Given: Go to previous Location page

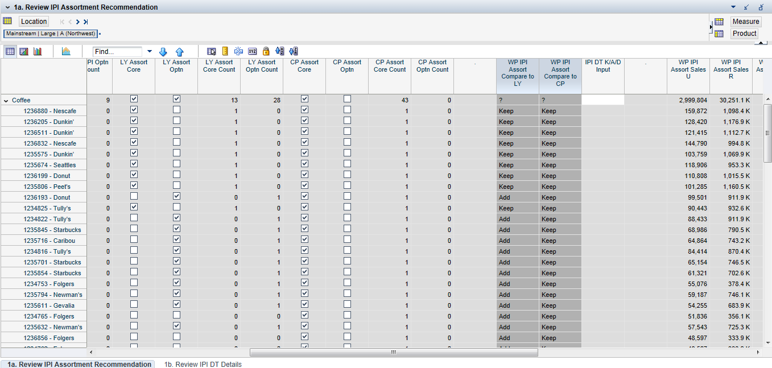Looking at the screenshot, I should (x=70, y=22).
